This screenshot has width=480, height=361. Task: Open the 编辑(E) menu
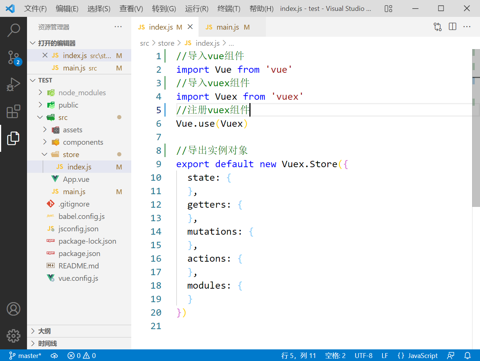point(67,9)
